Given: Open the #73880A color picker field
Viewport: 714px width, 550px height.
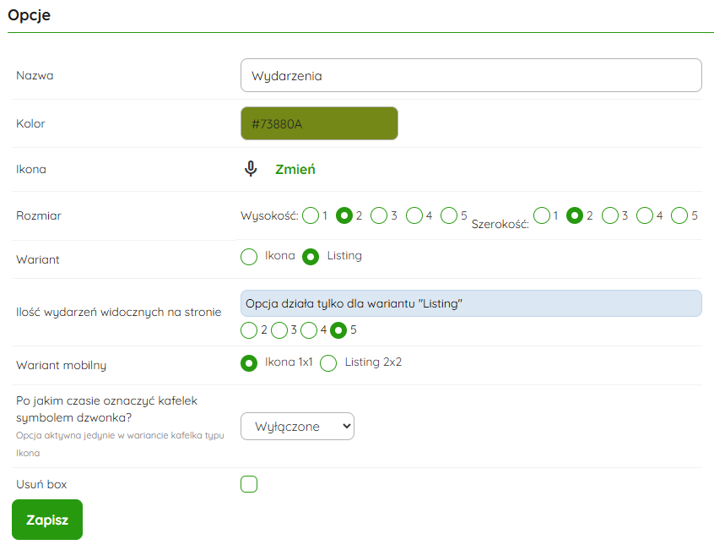Looking at the screenshot, I should point(319,123).
